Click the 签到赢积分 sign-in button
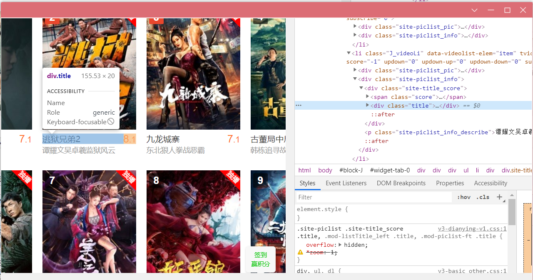Screen dimensions: 533x280 pos(261,260)
